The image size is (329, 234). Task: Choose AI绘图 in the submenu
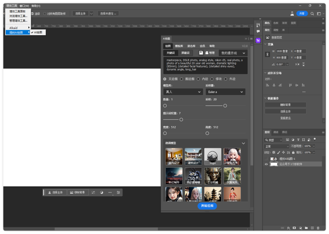pos(38,32)
